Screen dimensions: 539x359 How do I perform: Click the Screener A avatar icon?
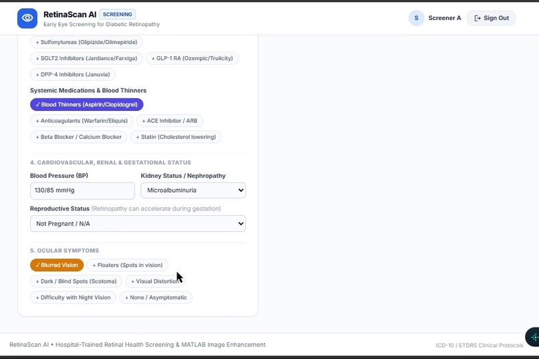(x=416, y=18)
